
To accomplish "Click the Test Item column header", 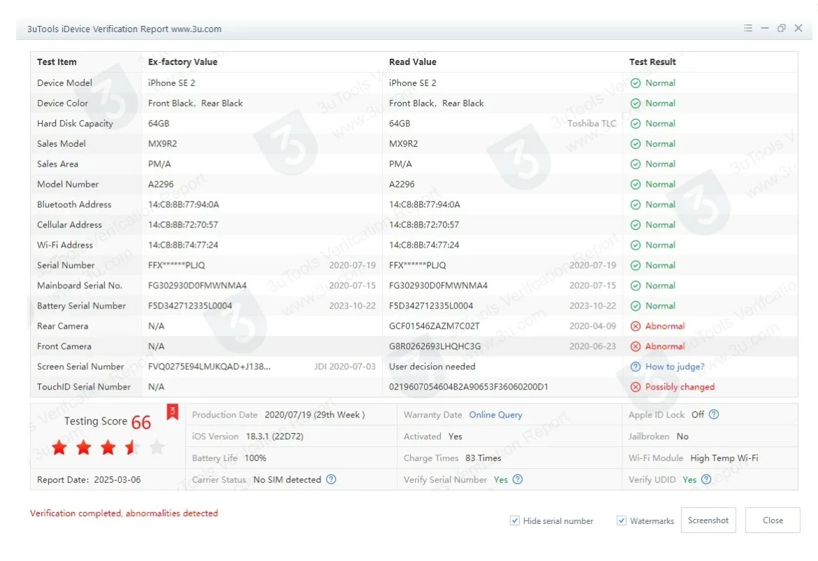I will (57, 62).
